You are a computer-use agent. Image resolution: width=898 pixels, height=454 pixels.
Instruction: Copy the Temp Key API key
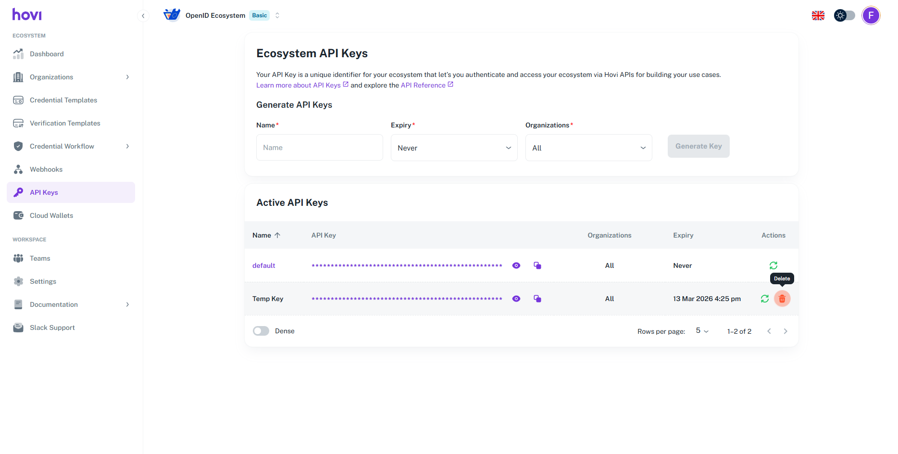coord(537,299)
